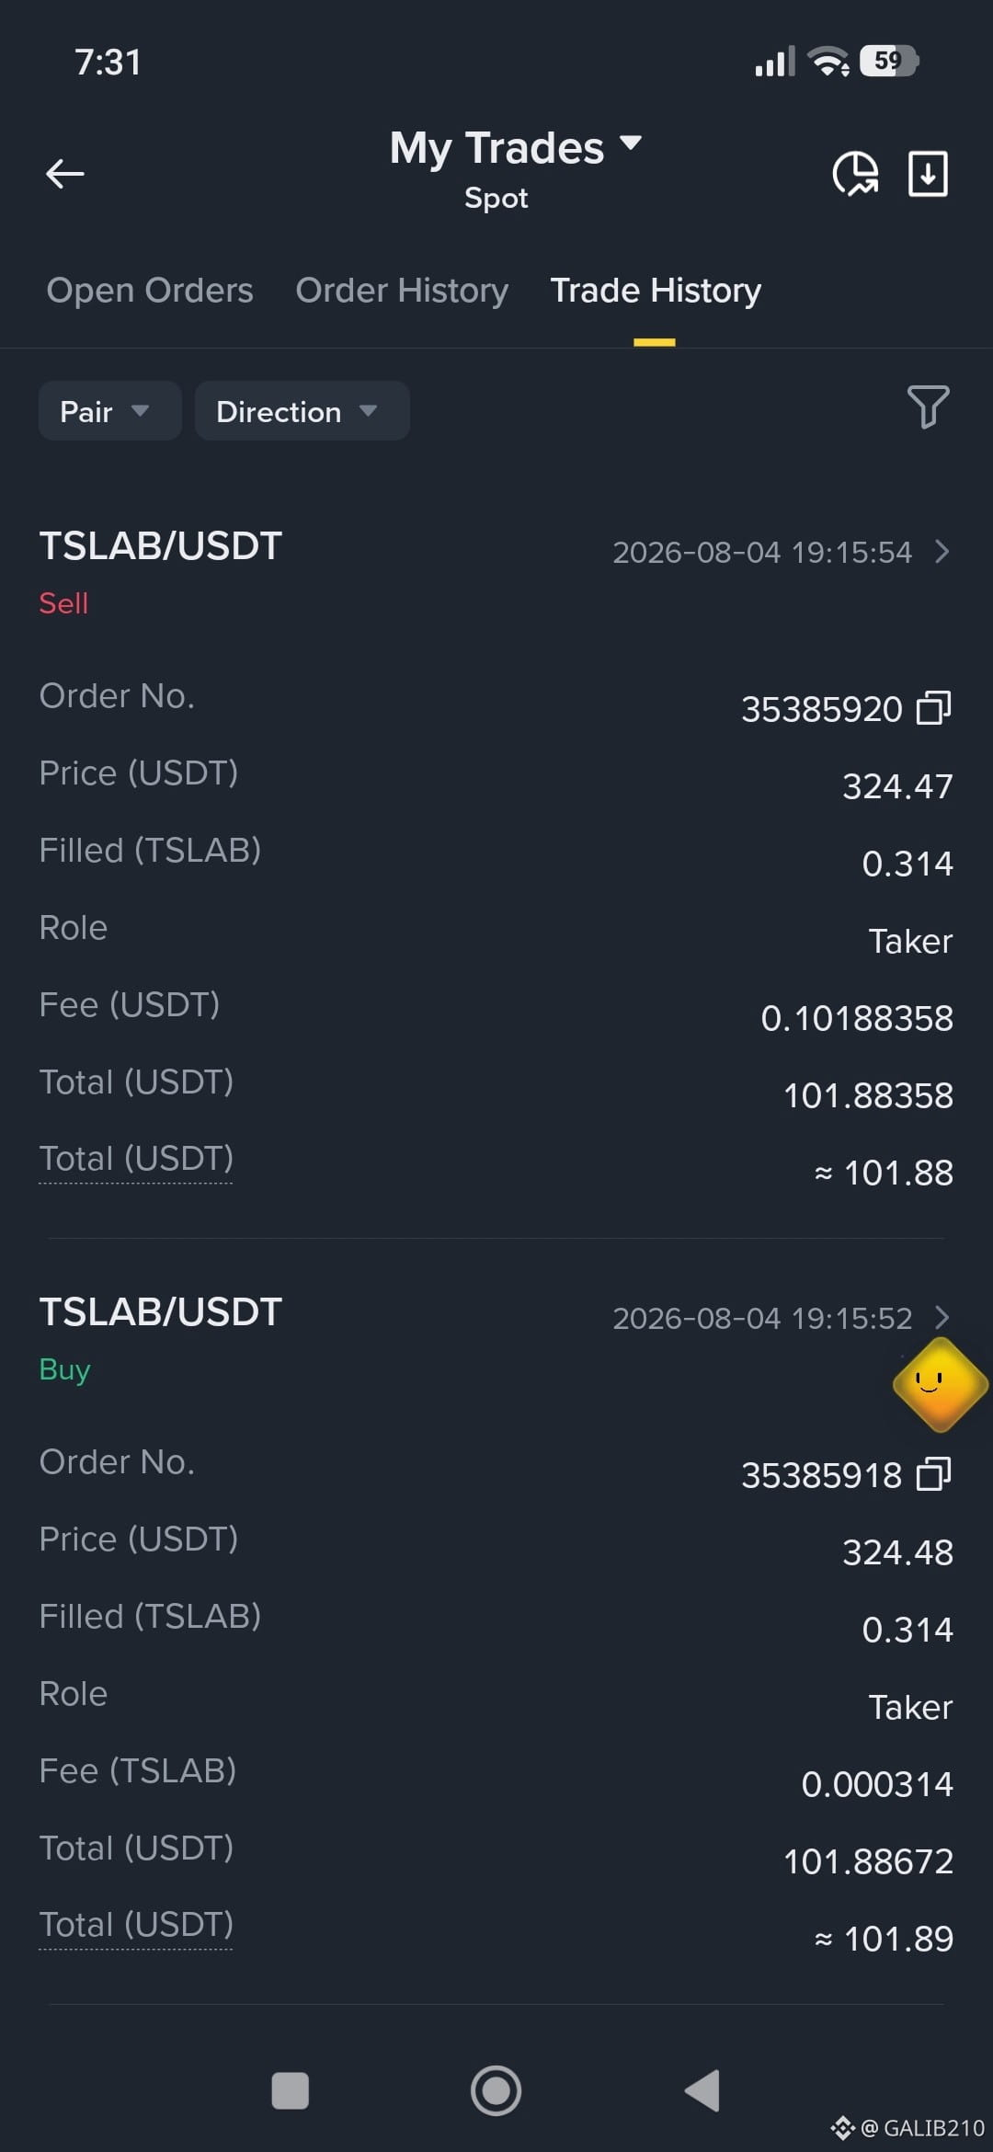Tap the Android home circle button

pyautogui.click(x=496, y=2090)
